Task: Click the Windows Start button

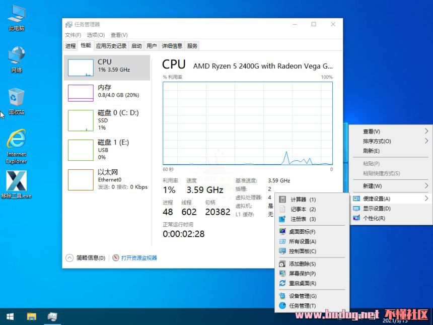Action: [x=10, y=316]
